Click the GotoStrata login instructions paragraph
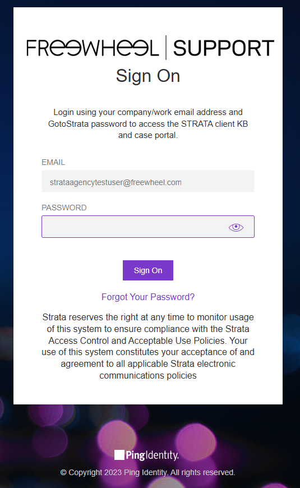The image size is (300, 488). 148,123
